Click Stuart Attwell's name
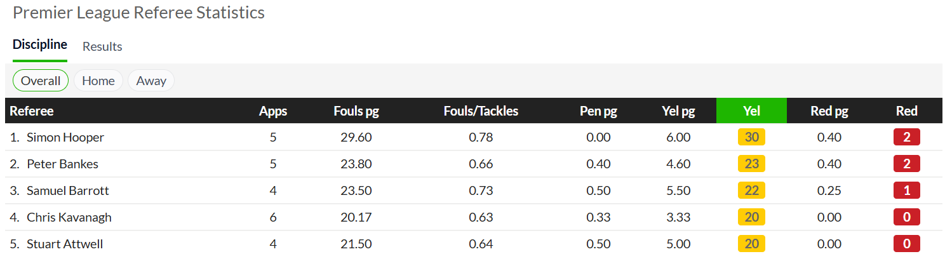The image size is (945, 254). pos(65,244)
